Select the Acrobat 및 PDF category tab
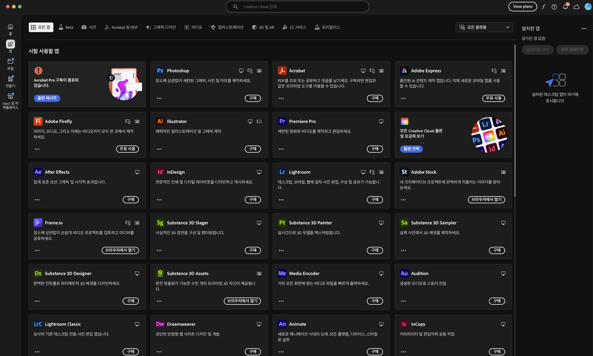Screen dimensions: 593x356 (x=121, y=27)
